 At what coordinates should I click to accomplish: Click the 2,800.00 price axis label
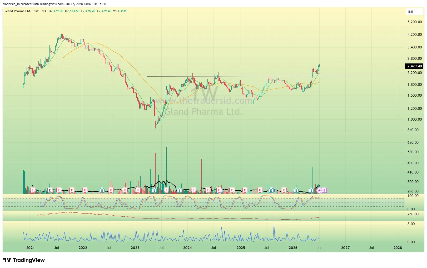(x=415, y=58)
